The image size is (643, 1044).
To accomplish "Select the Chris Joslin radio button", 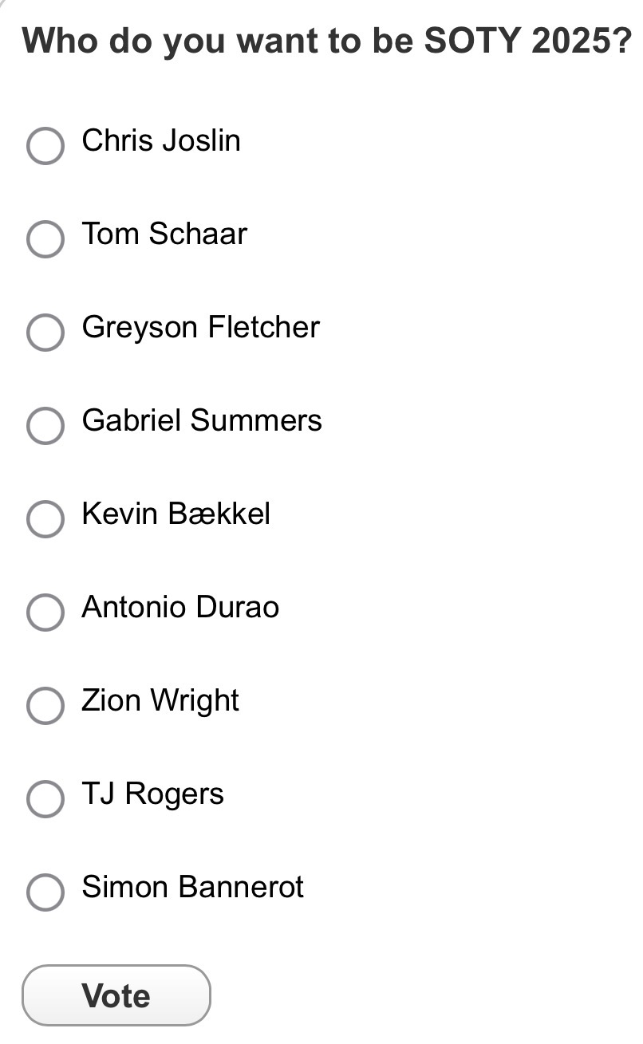I will (45, 145).
